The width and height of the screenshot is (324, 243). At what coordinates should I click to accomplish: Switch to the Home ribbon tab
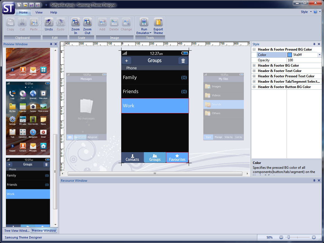[x=23, y=12]
